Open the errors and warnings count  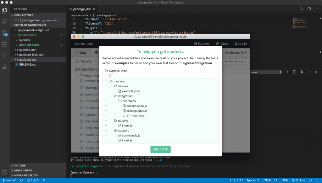(33, 180)
